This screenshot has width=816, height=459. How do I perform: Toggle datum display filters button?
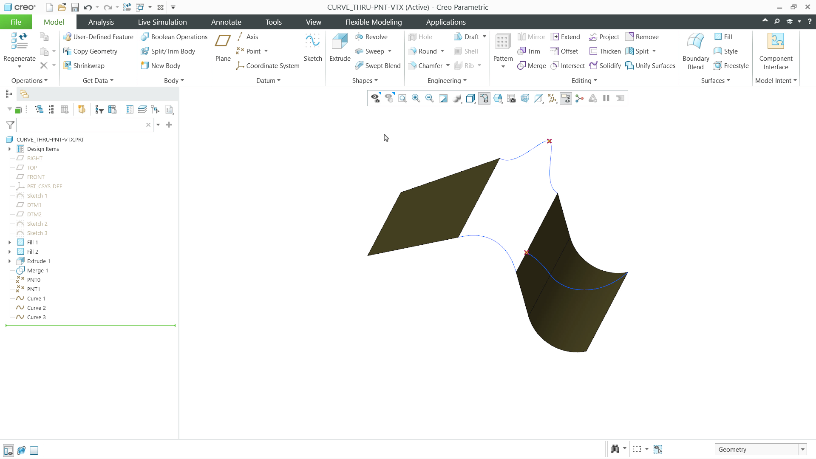point(552,99)
